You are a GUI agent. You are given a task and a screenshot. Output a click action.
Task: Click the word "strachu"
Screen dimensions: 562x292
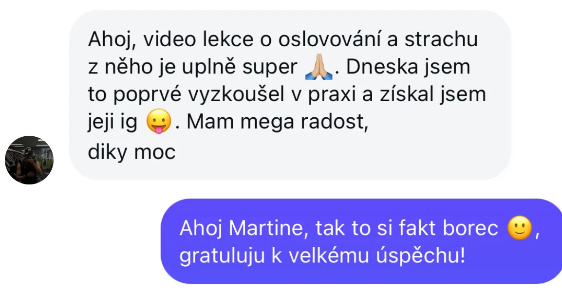[441, 39]
